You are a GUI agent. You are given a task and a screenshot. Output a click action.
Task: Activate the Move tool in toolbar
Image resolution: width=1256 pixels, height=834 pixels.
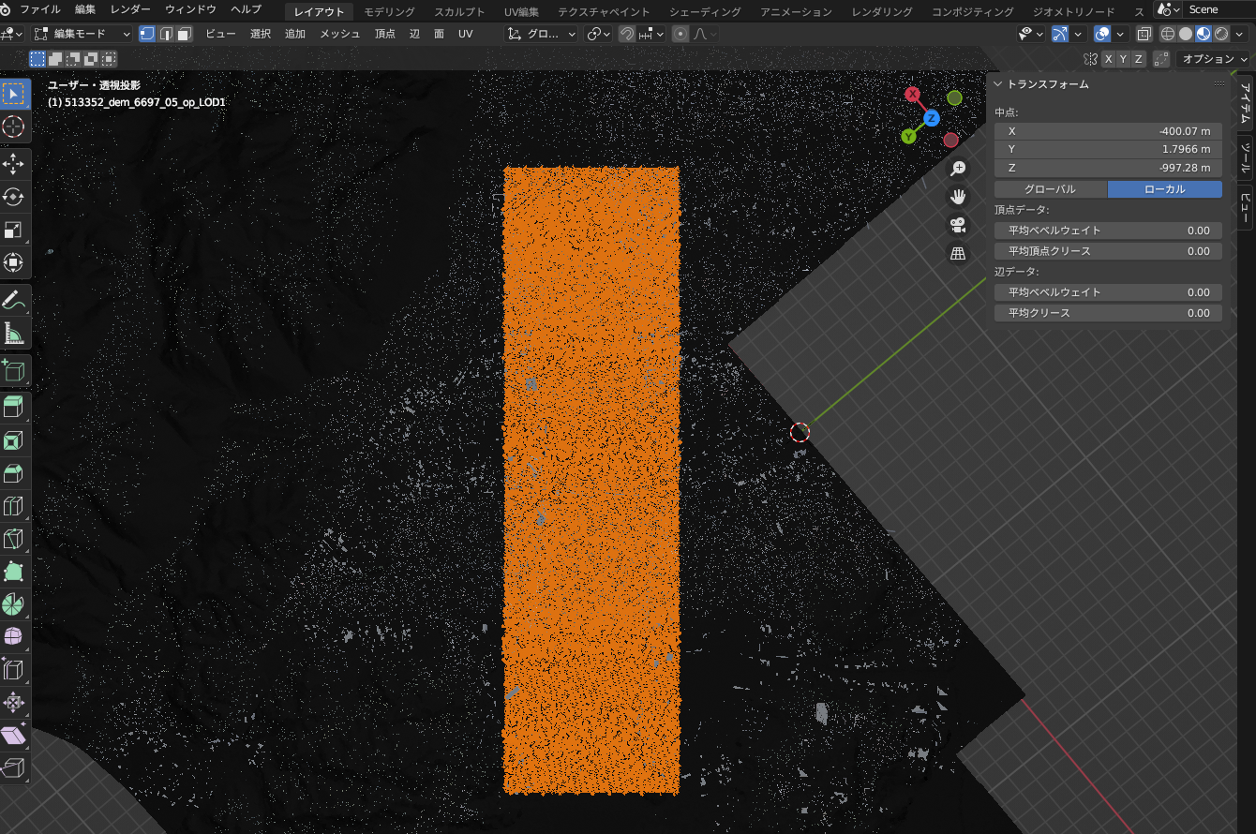(x=14, y=165)
